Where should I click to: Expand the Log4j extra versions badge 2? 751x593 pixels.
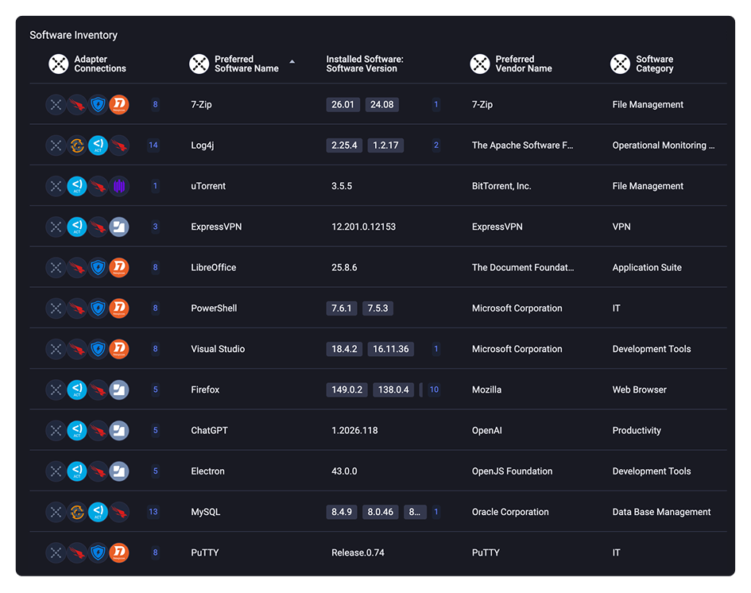click(x=436, y=145)
